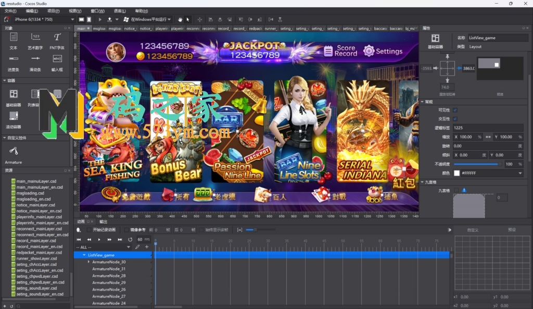Switch canvas to portrait orientation

(89, 19)
